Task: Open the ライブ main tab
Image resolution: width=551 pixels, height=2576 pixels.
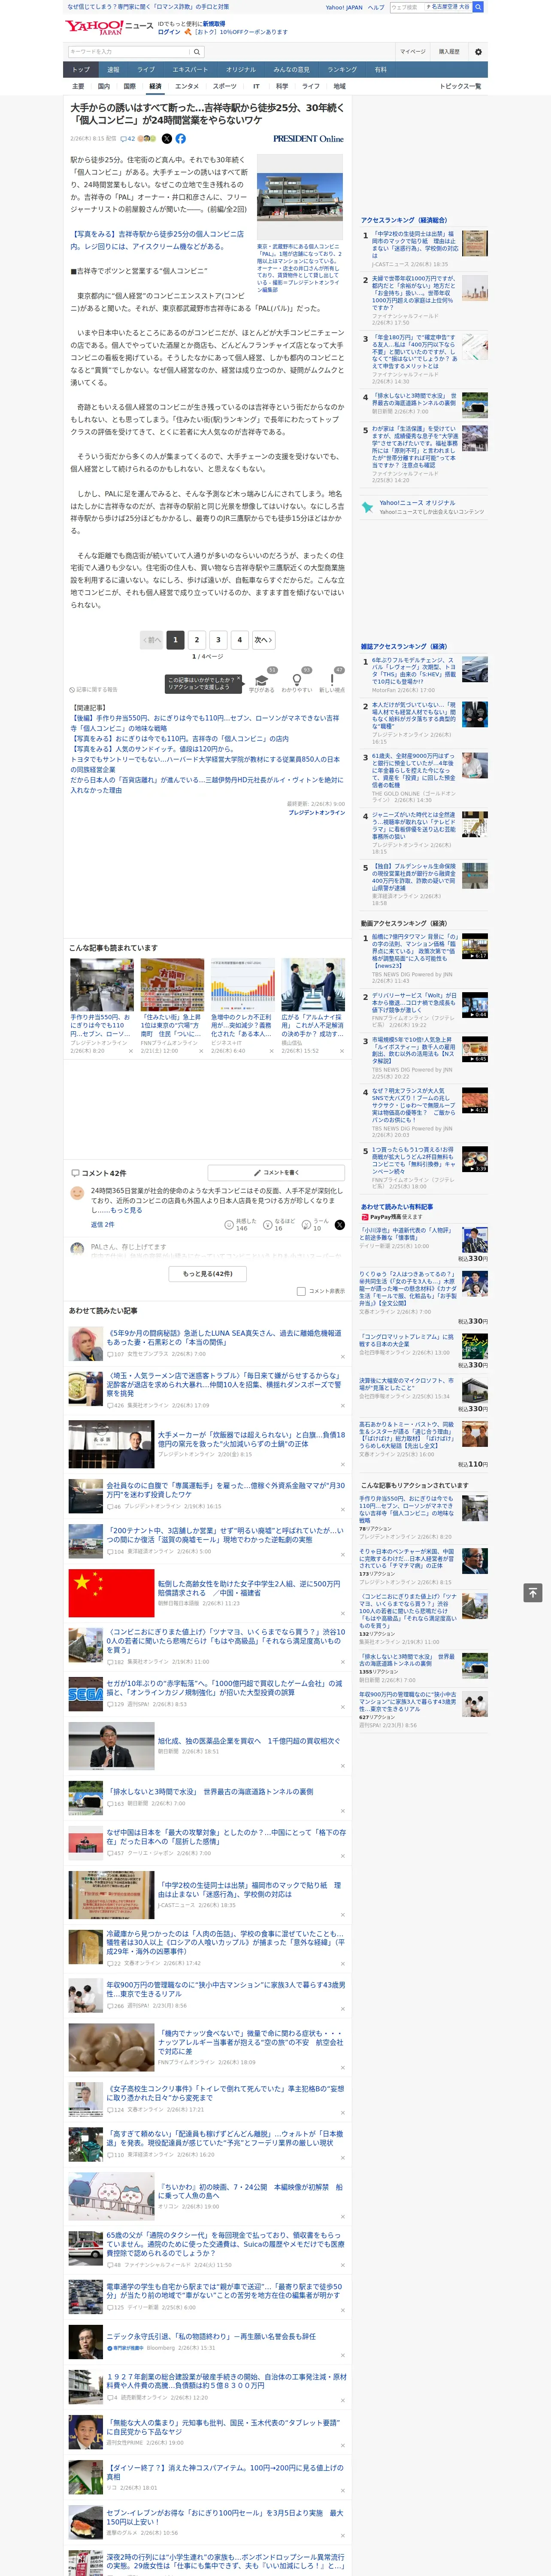Action: click(146, 70)
